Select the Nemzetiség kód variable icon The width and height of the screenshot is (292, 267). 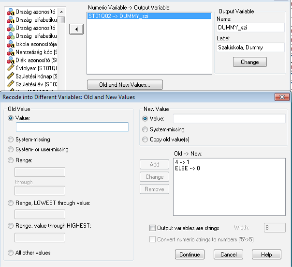tap(10, 52)
